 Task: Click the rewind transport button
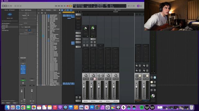click(x=56, y=6)
